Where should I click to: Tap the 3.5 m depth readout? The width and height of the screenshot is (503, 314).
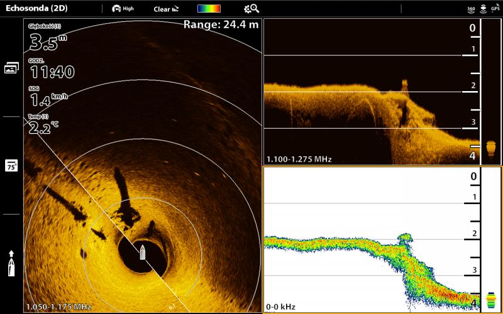[x=48, y=43]
